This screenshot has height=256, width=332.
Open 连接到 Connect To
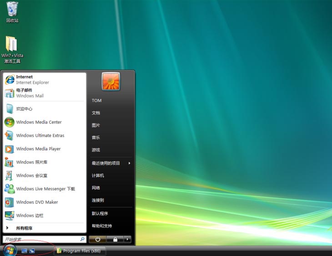pos(98,200)
